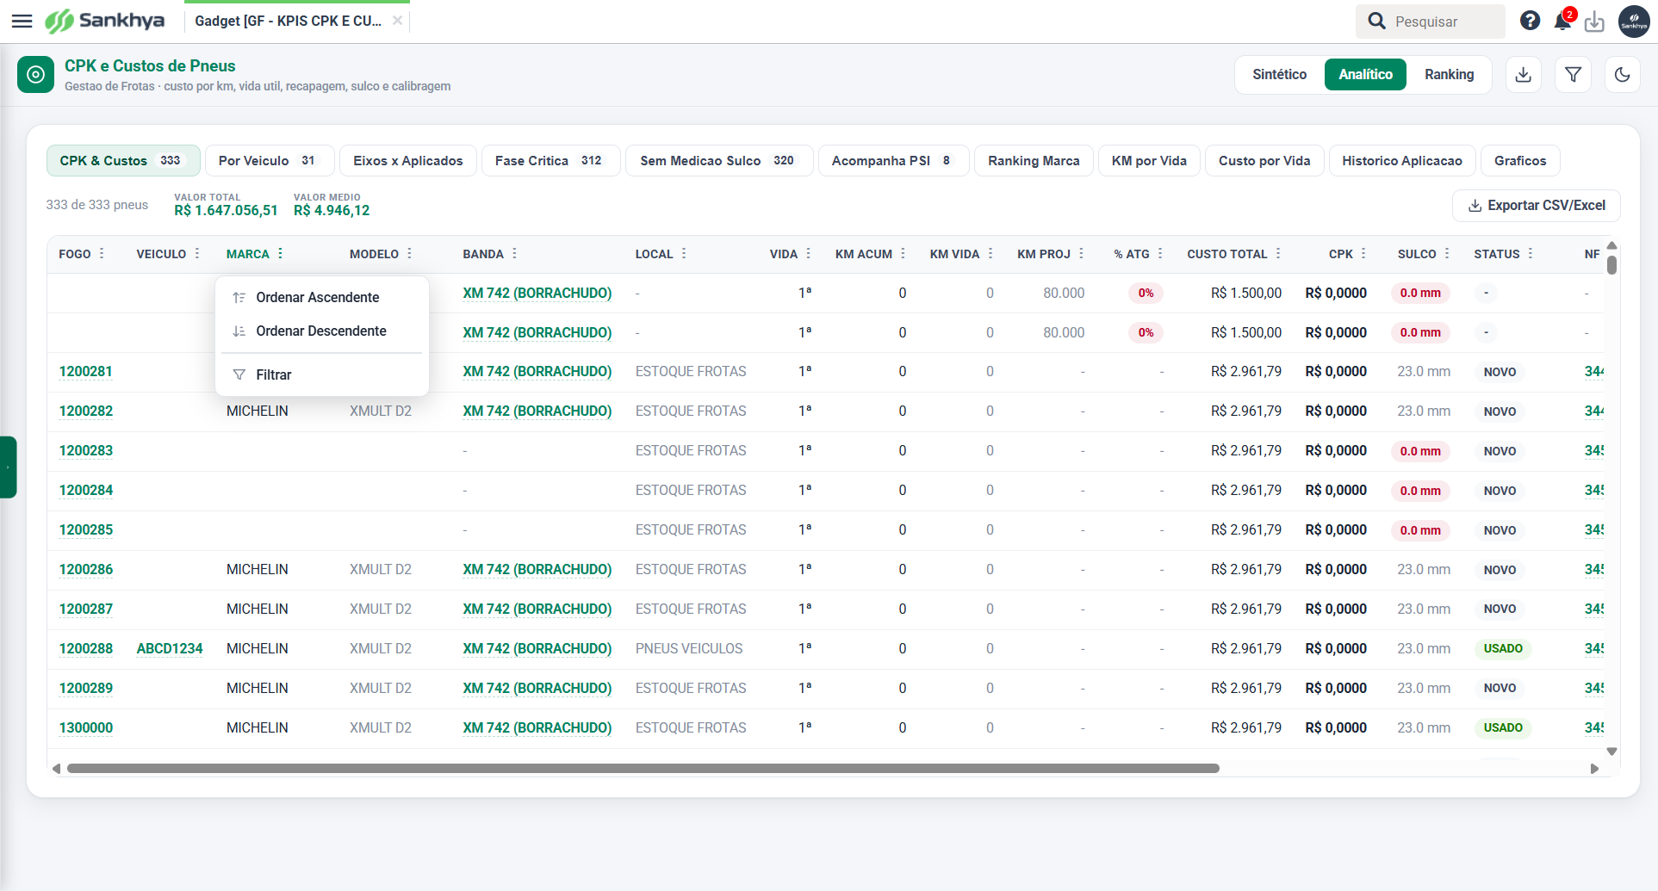
Task: Click the green target gadget icon
Action: click(x=35, y=75)
